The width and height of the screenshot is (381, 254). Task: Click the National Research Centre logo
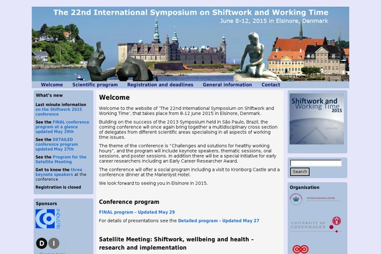[315, 199]
